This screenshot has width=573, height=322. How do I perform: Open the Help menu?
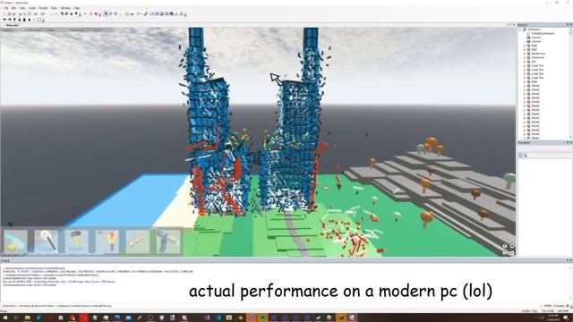click(x=77, y=8)
